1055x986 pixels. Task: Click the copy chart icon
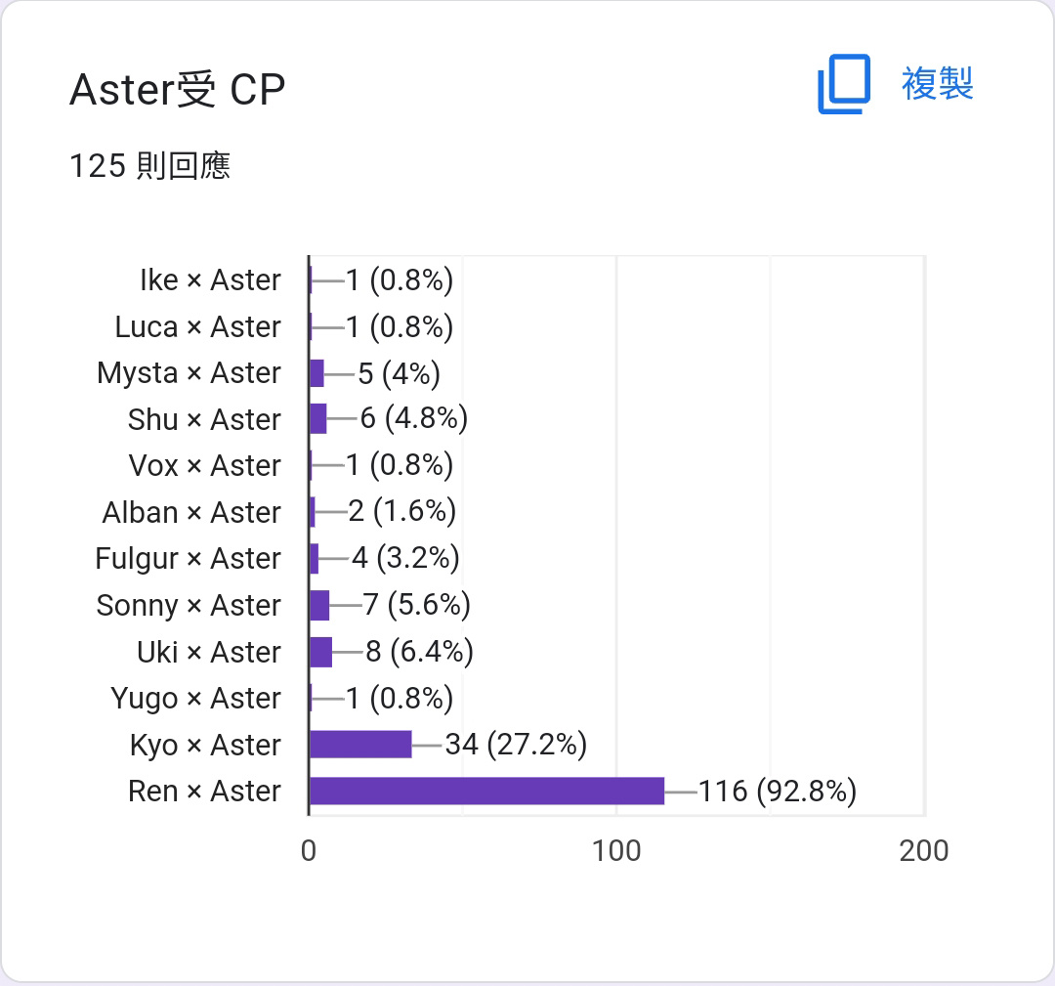[x=844, y=84]
